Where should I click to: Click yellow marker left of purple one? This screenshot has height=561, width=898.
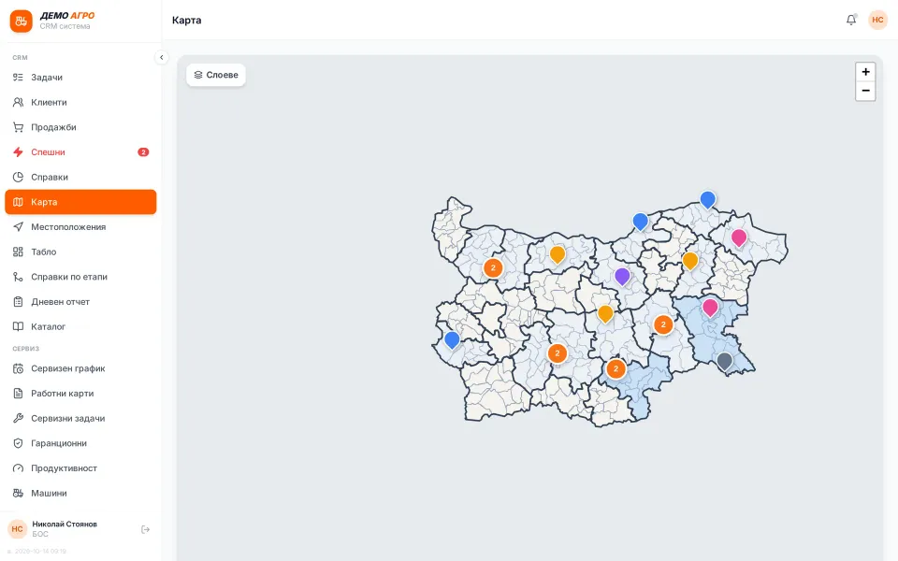click(x=558, y=255)
